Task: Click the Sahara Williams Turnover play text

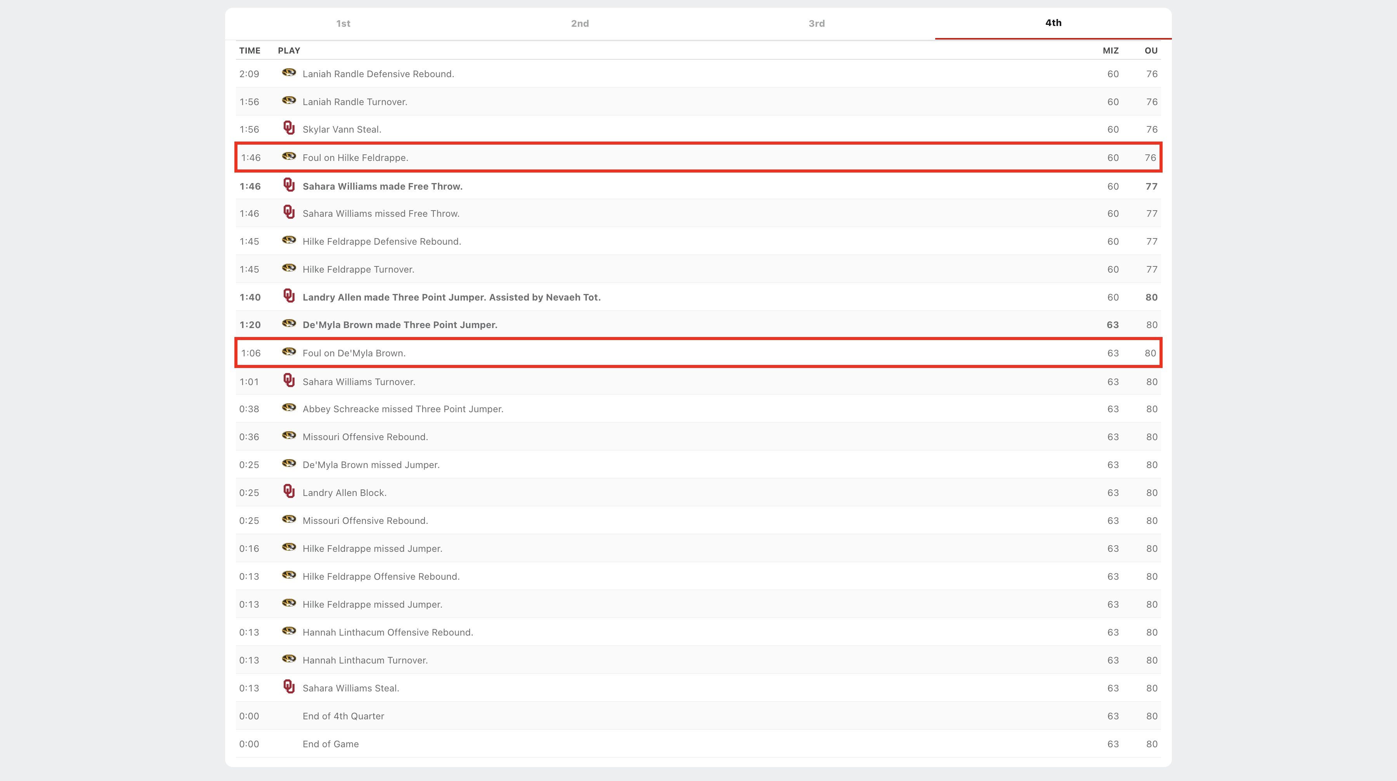Action: (x=359, y=382)
